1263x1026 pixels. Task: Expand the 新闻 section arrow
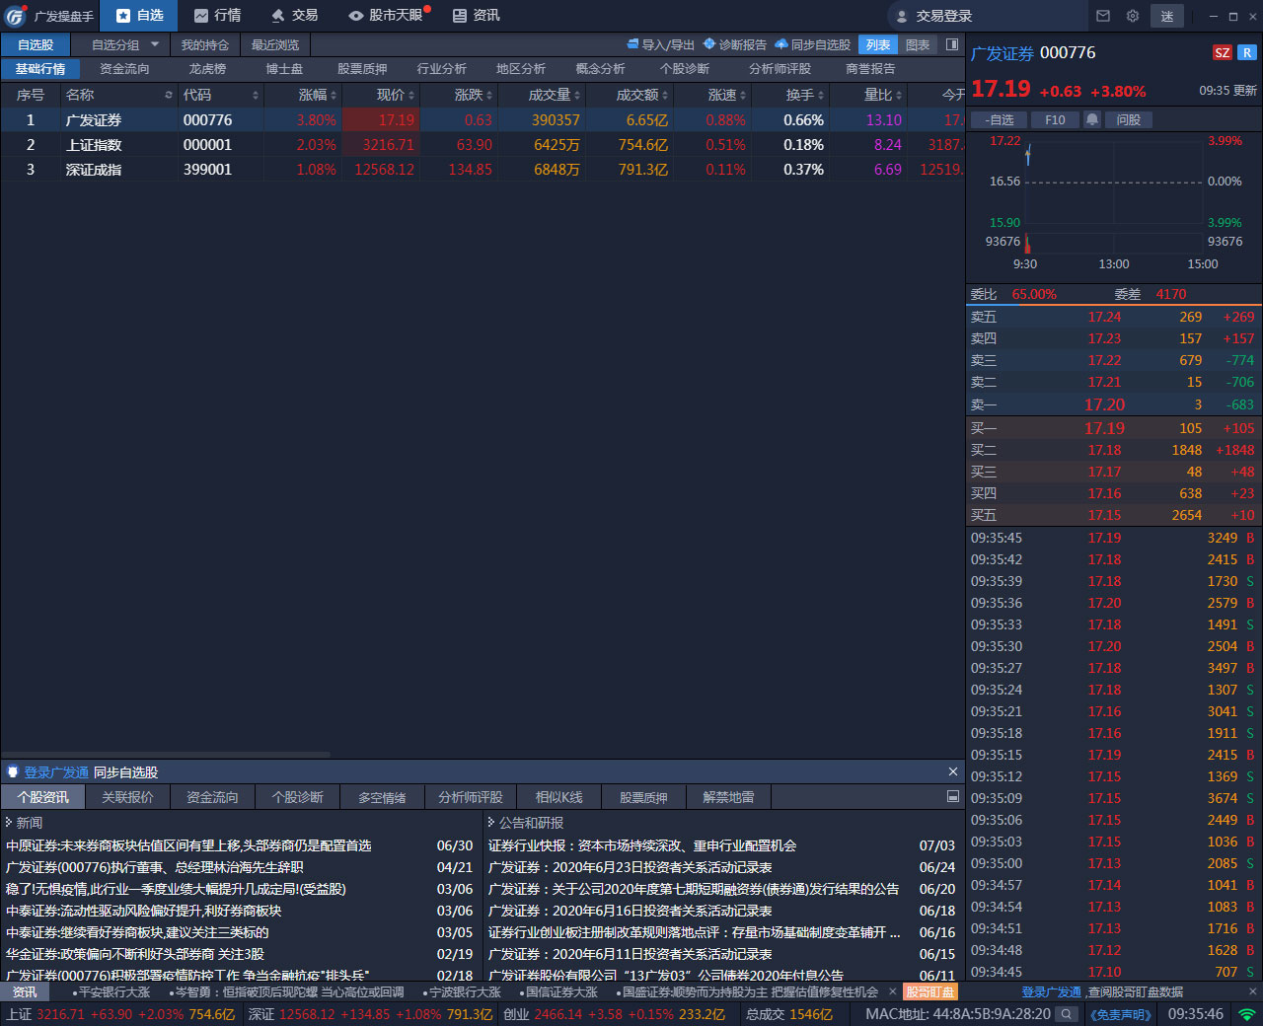9,822
